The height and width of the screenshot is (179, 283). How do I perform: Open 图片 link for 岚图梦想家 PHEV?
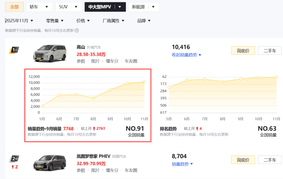[95, 170]
